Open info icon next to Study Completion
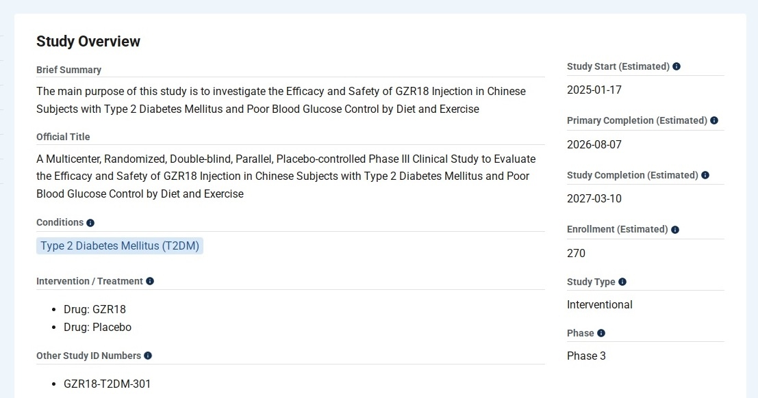Viewport: 758px width, 398px height. (x=705, y=175)
